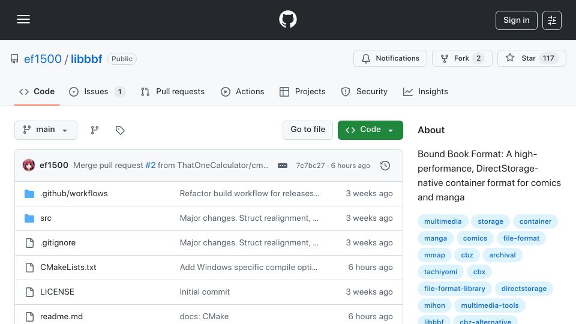Select the comics topic tag
The image size is (576, 324).
[475, 238]
